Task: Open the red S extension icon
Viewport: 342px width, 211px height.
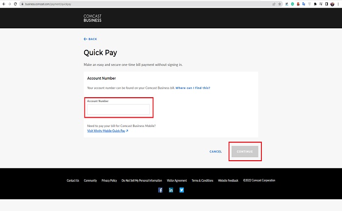Action: (298, 4)
